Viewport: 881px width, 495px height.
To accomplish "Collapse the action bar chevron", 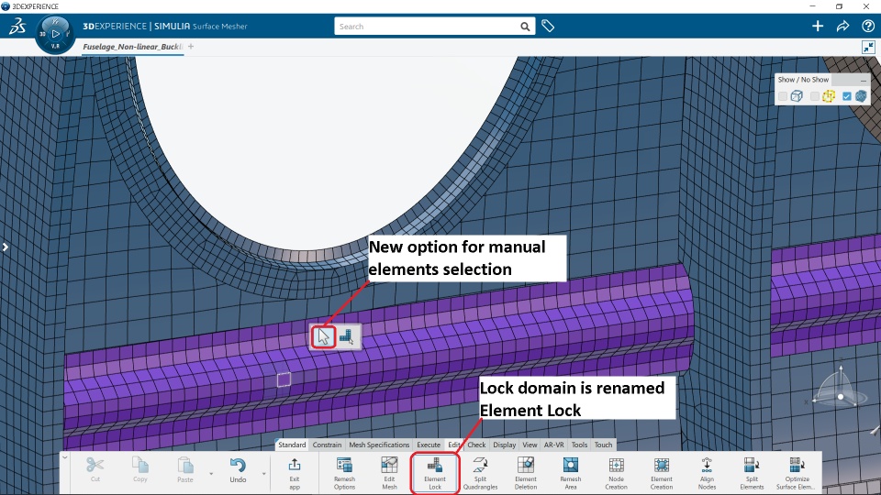I will pyautogui.click(x=65, y=457).
